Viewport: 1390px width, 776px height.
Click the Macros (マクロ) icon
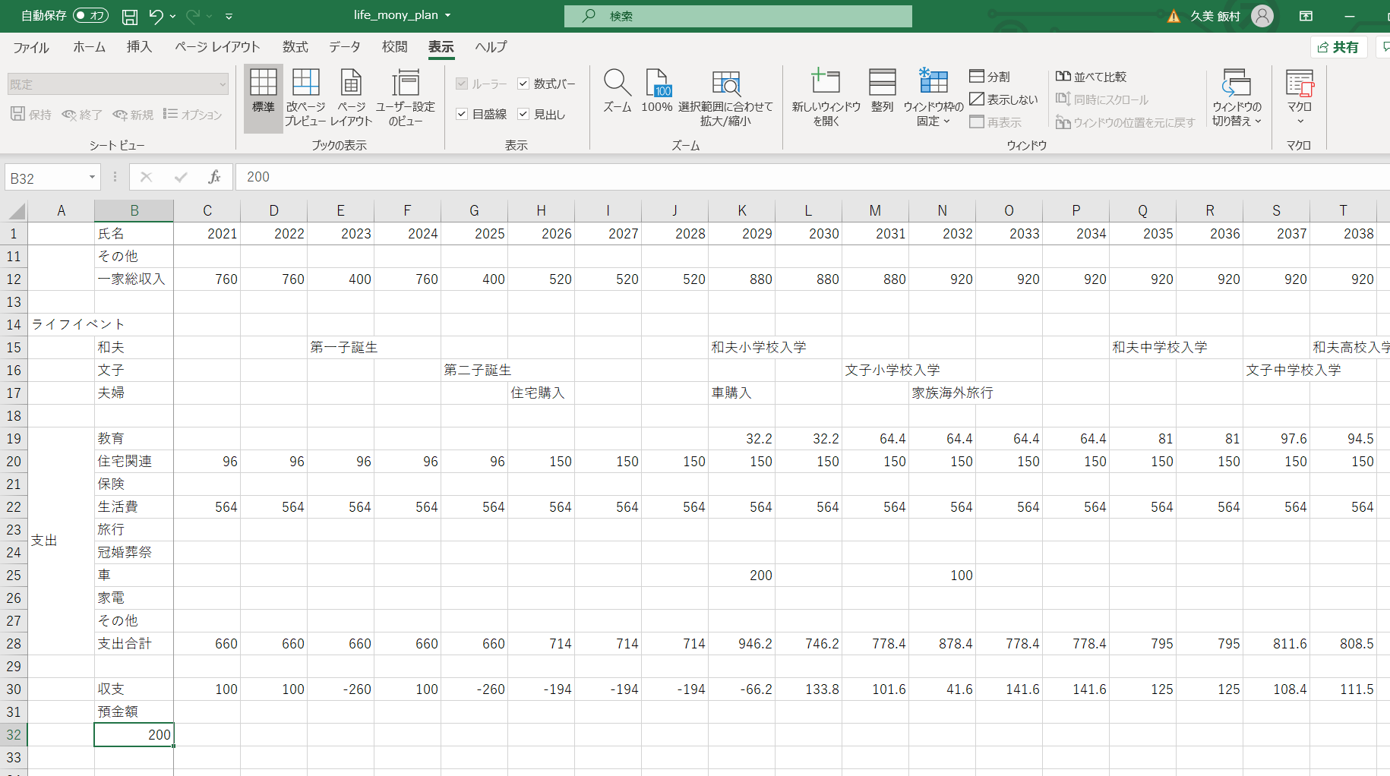[1300, 84]
